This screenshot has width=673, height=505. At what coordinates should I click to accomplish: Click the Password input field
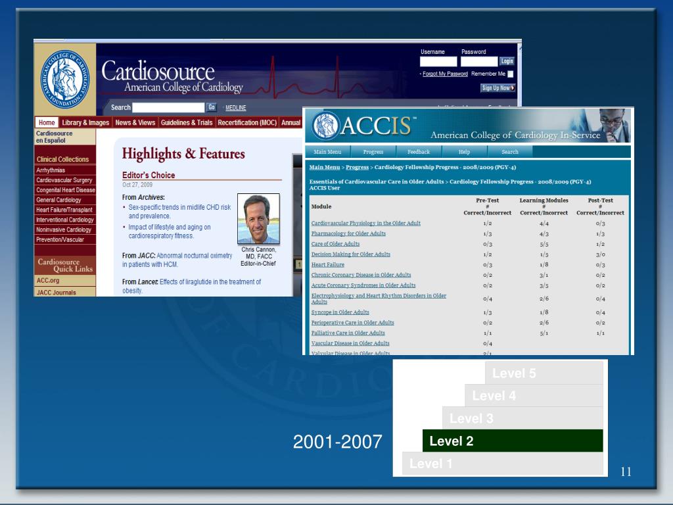479,61
